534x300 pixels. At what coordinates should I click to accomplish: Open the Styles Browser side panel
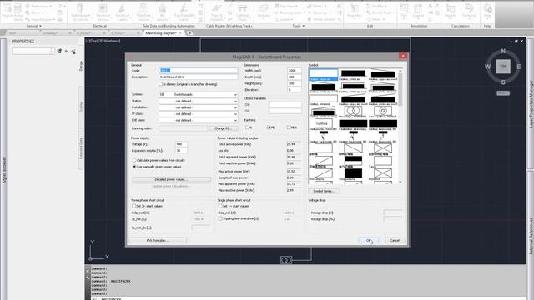tap(4, 170)
